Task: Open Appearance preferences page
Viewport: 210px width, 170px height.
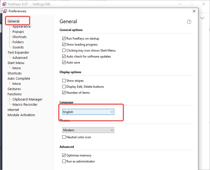Action: click(22, 27)
